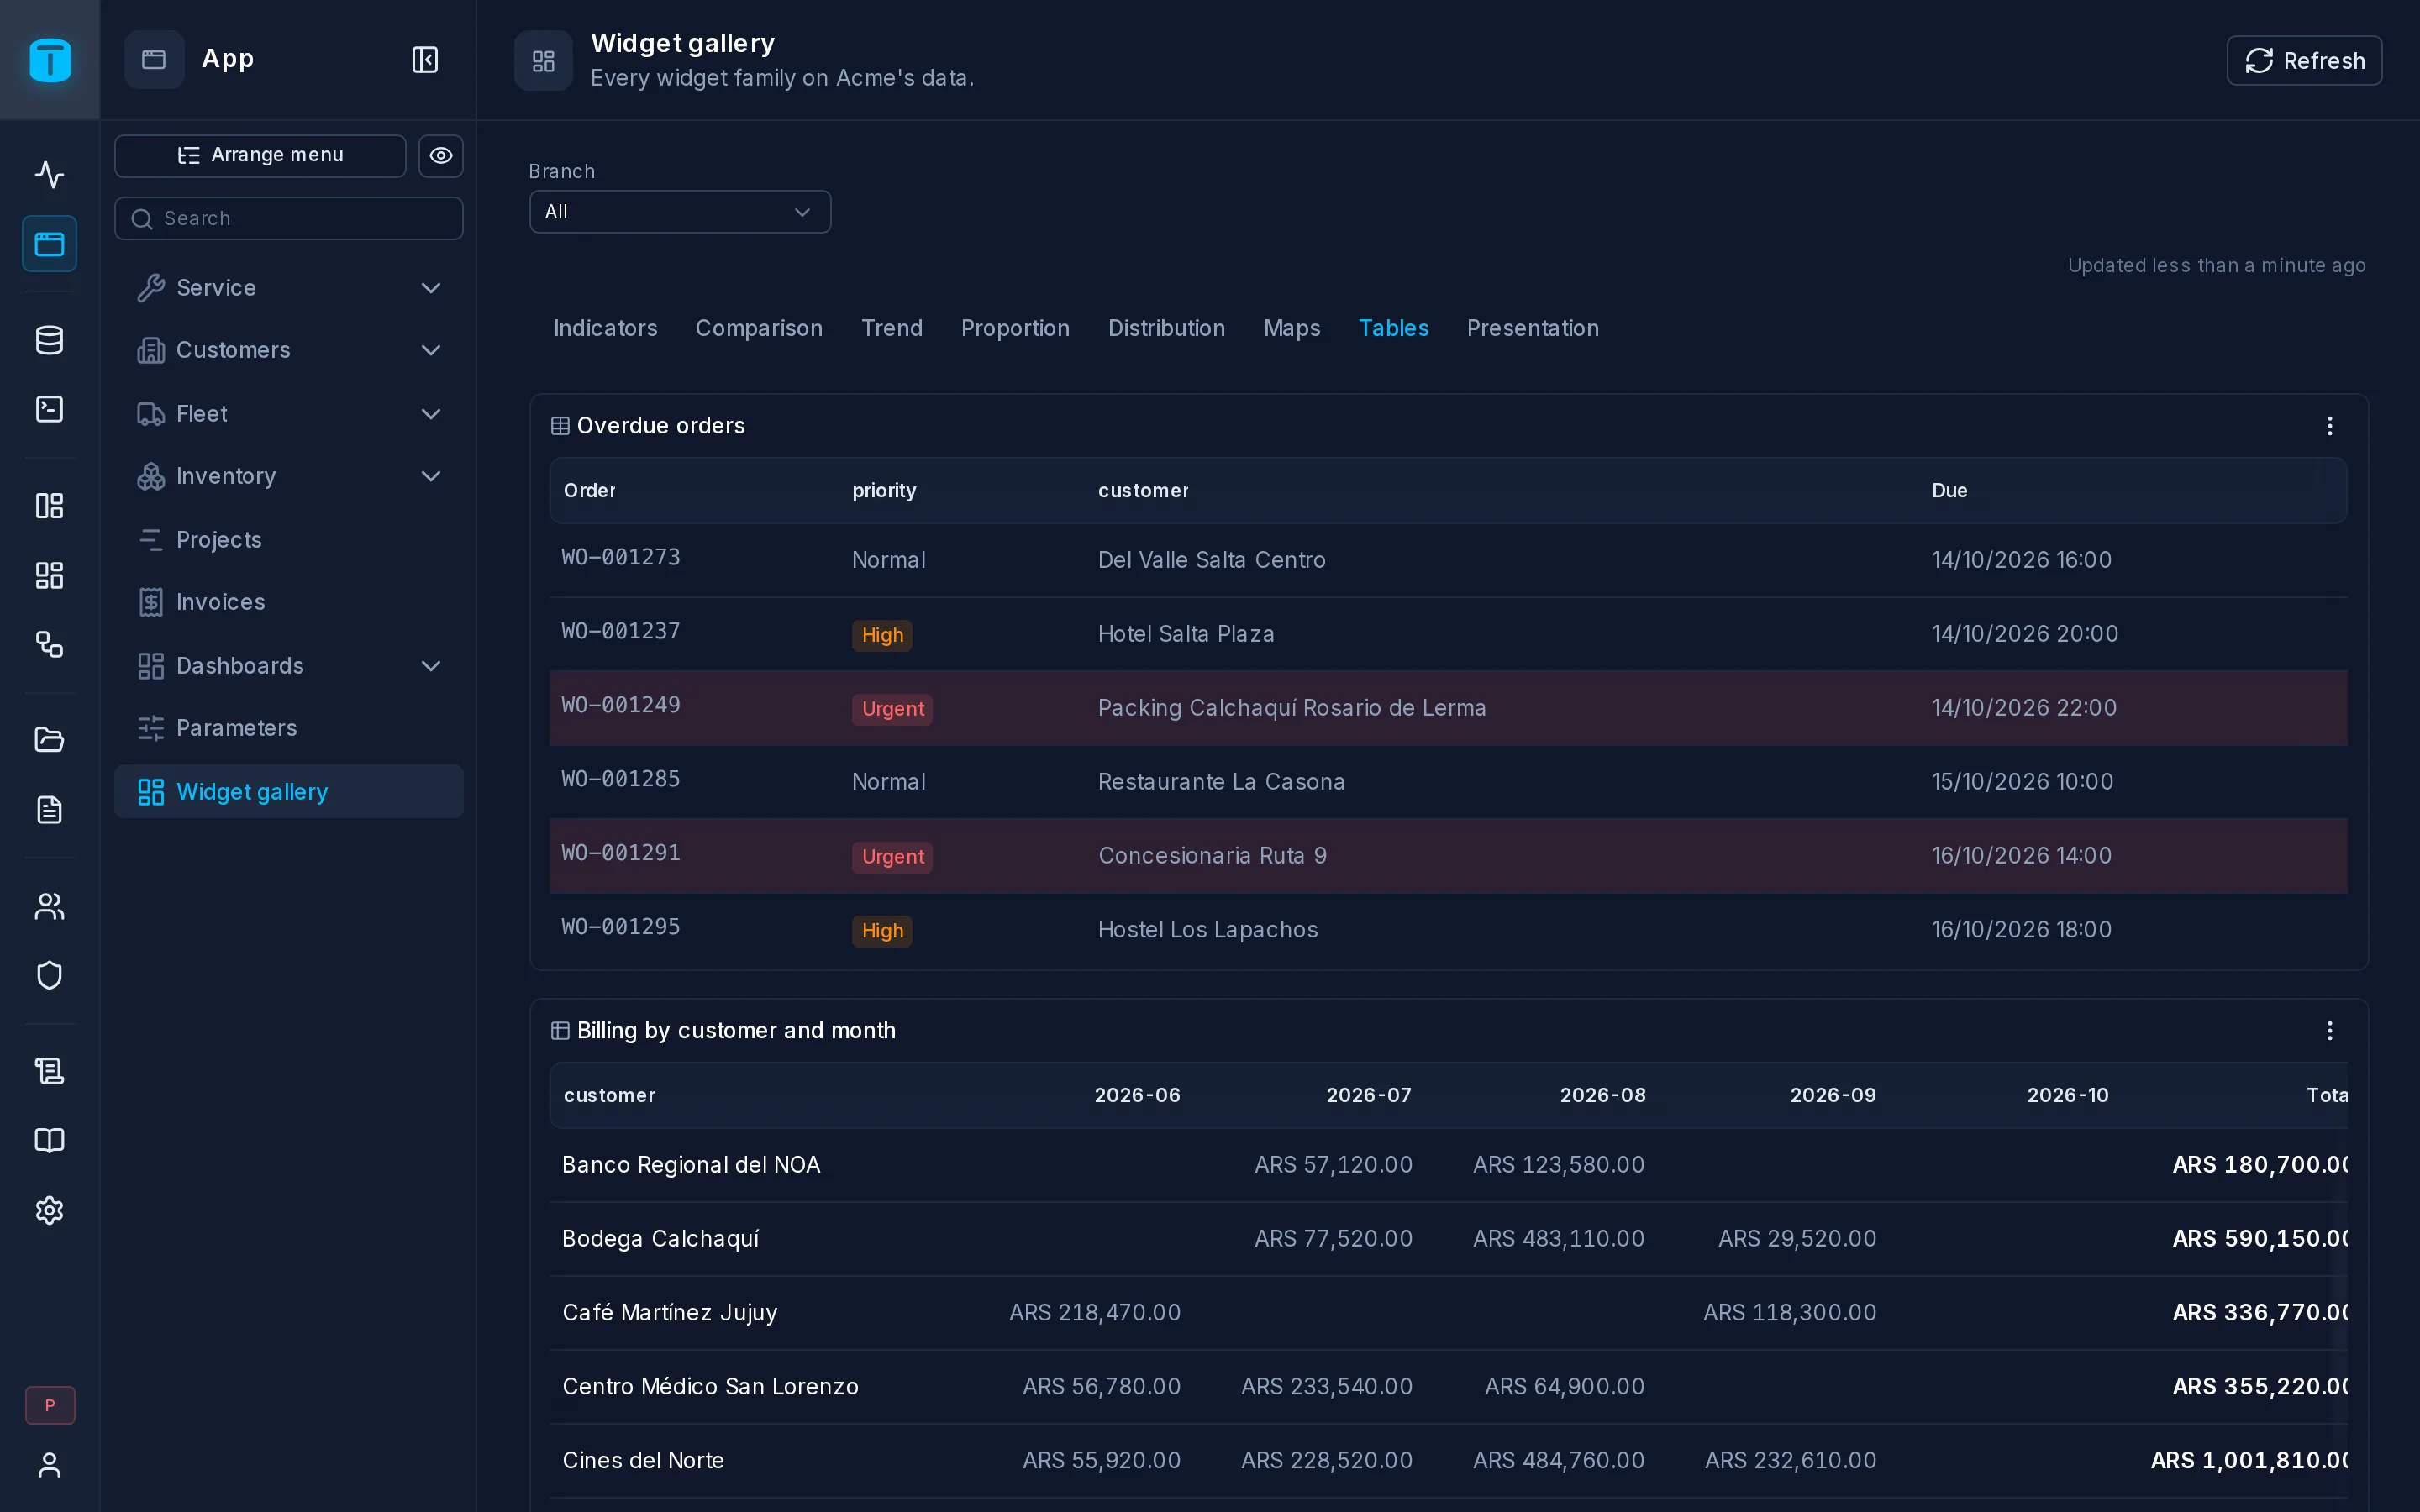Image resolution: width=2420 pixels, height=1512 pixels.
Task: Click the activity pulse icon in left rail
Action: (x=49, y=174)
